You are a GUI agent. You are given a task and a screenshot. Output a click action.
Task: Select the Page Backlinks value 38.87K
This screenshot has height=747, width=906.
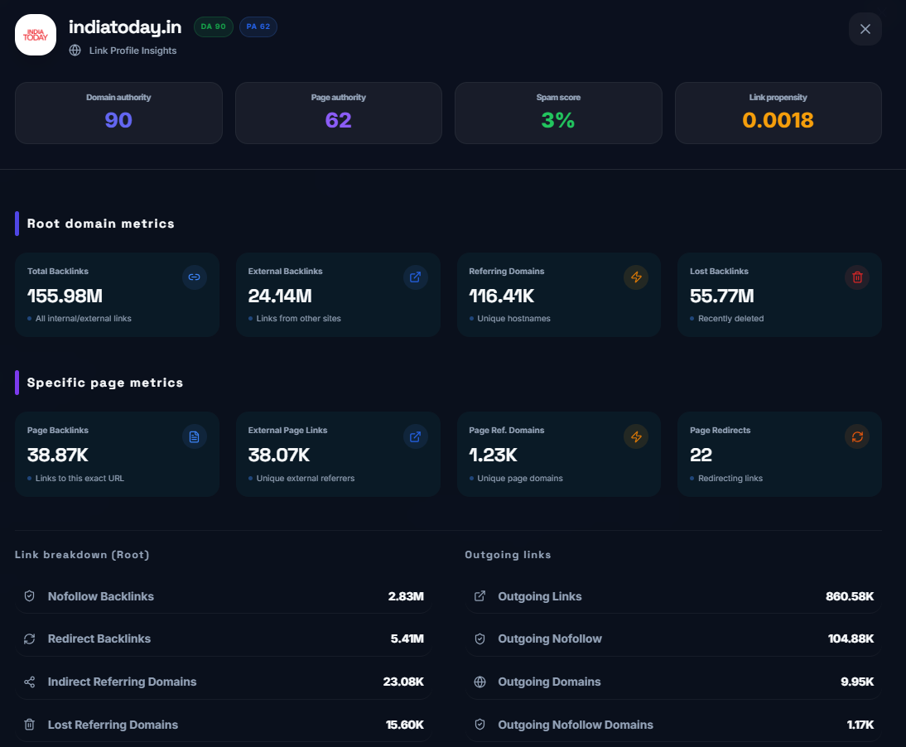point(58,455)
